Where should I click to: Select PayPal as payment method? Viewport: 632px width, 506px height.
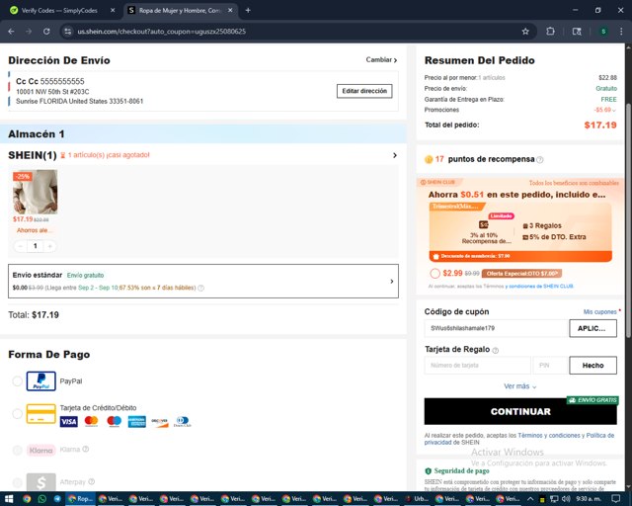click(x=18, y=380)
